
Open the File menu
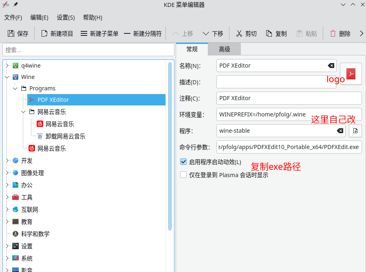click(x=13, y=18)
